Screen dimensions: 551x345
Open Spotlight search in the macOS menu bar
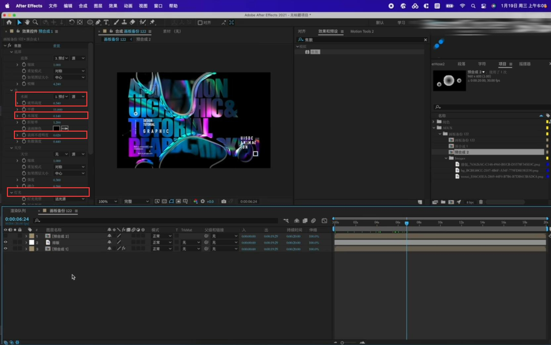(x=473, y=6)
